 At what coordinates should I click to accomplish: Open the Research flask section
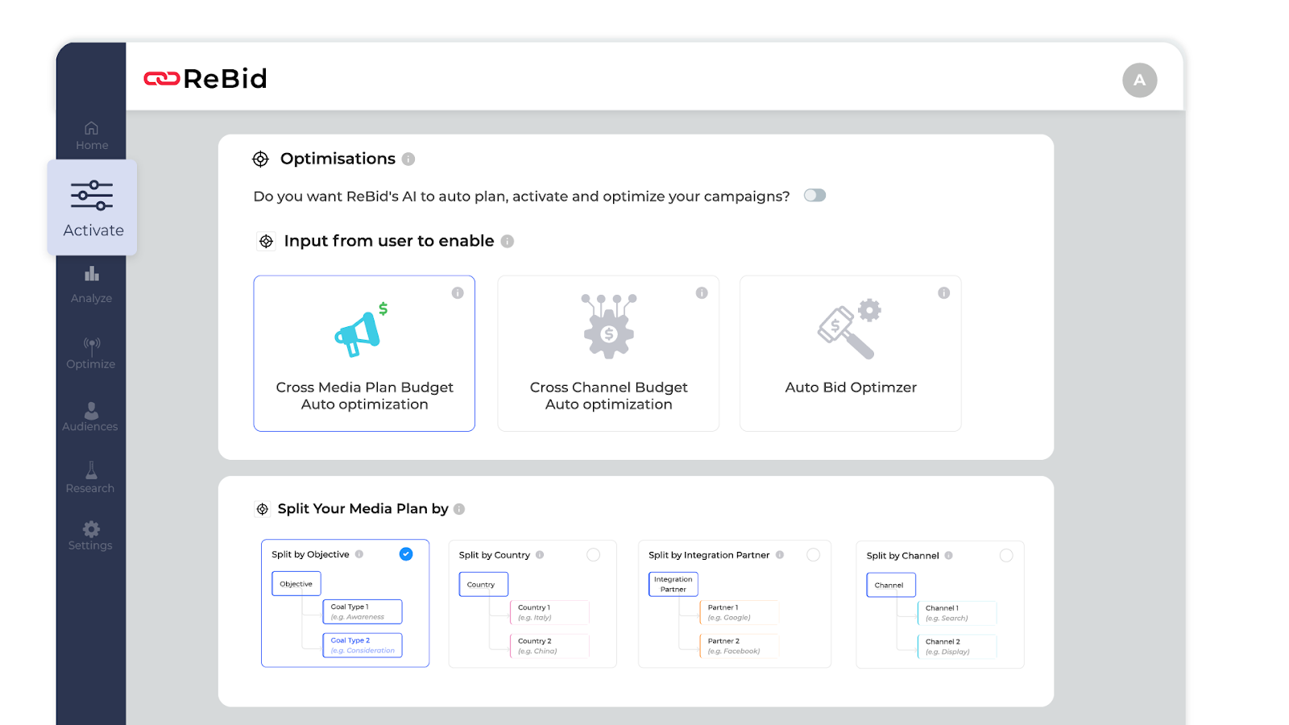click(91, 477)
